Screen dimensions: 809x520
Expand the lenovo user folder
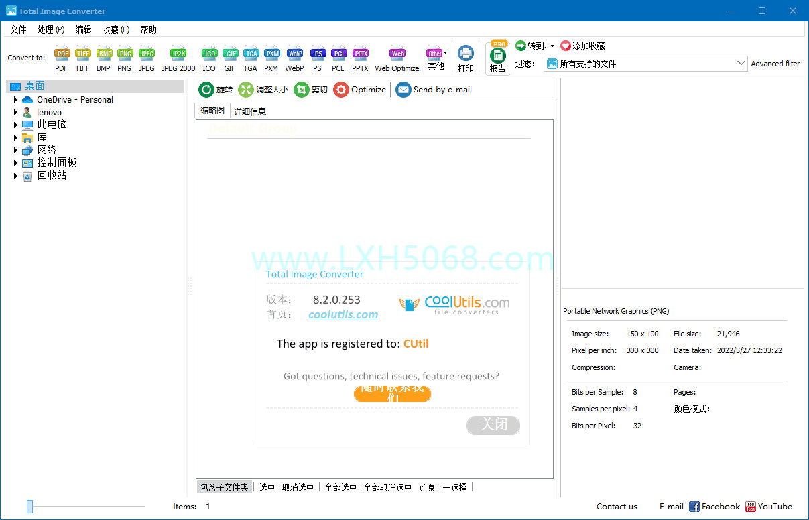(16, 113)
